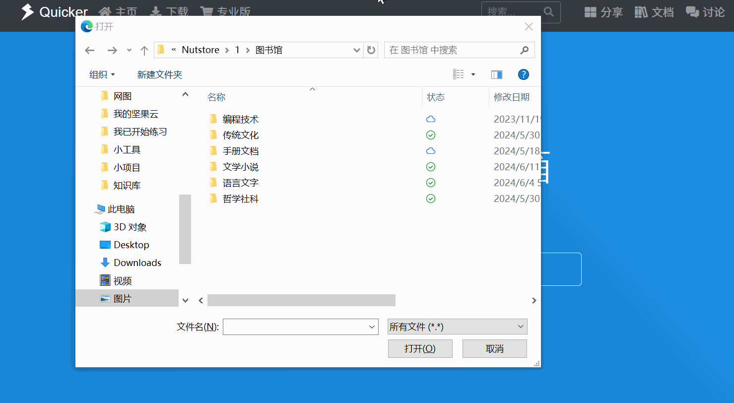Click the cloud status icon beside 编程技术
Viewport: 734px width, 403px height.
pos(430,119)
